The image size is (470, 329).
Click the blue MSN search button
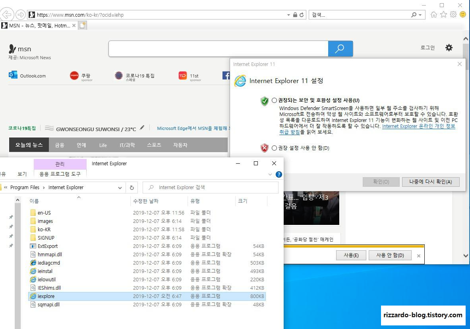tap(340, 48)
